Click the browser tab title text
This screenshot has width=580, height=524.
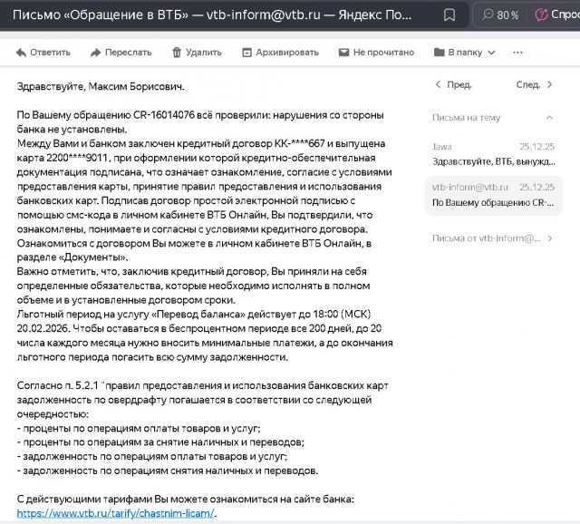pyautogui.click(x=212, y=15)
